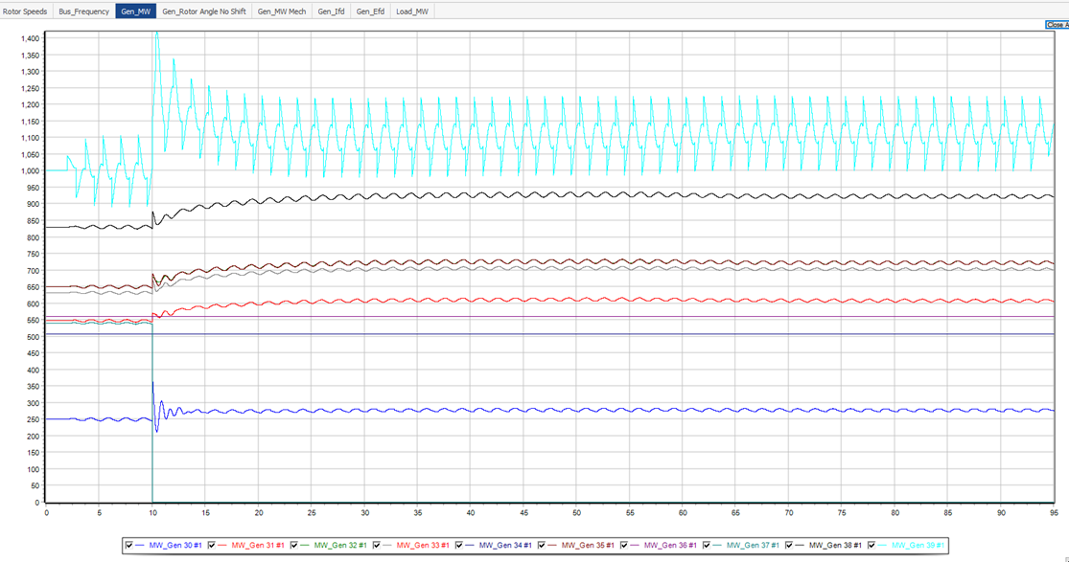Click the MW_Gen 31 #1 legend label
This screenshot has width=1069, height=562.
pyautogui.click(x=258, y=545)
